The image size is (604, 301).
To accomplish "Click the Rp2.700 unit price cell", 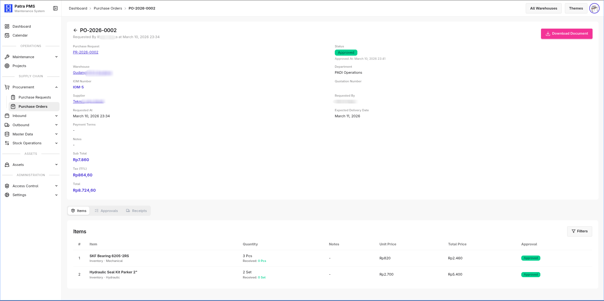I will tap(386, 274).
